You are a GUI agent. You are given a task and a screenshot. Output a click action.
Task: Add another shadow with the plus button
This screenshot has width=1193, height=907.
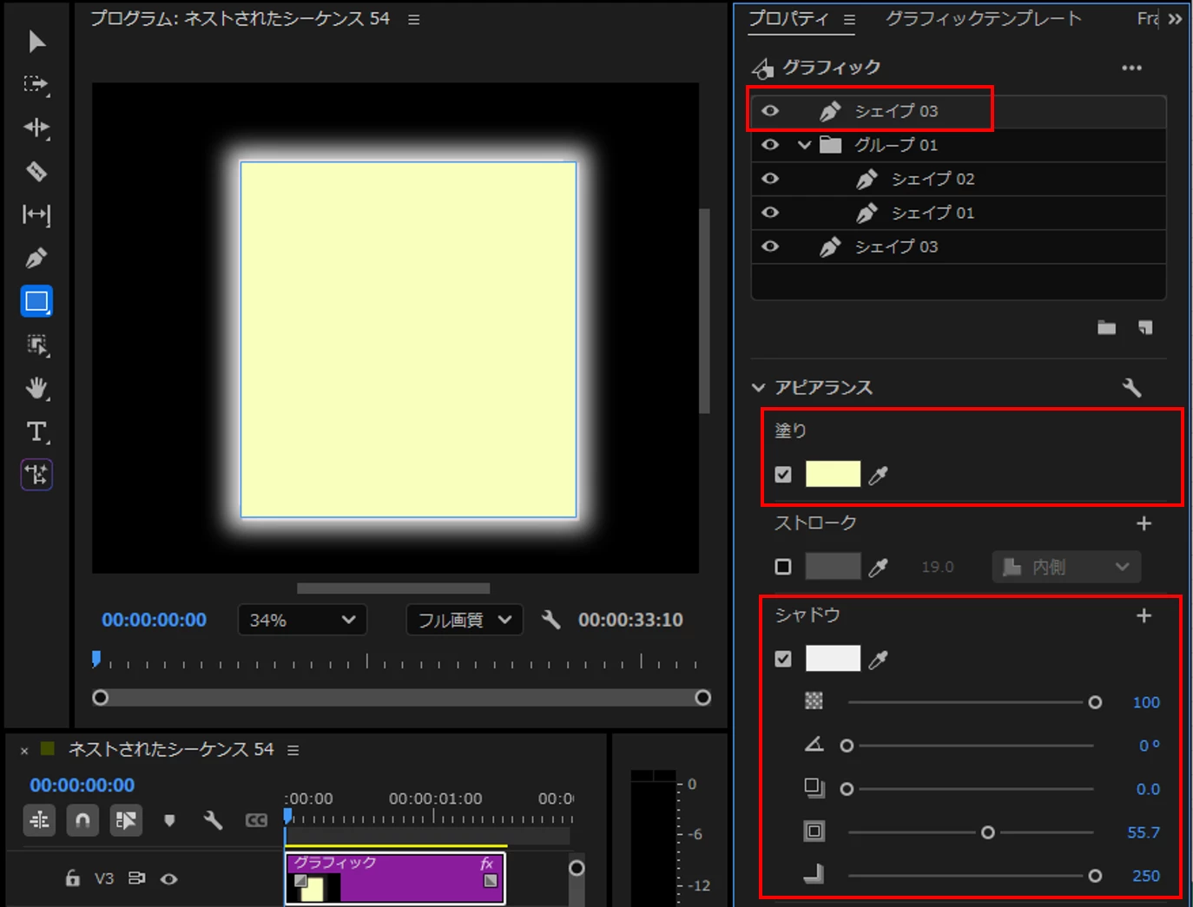coord(1144,615)
